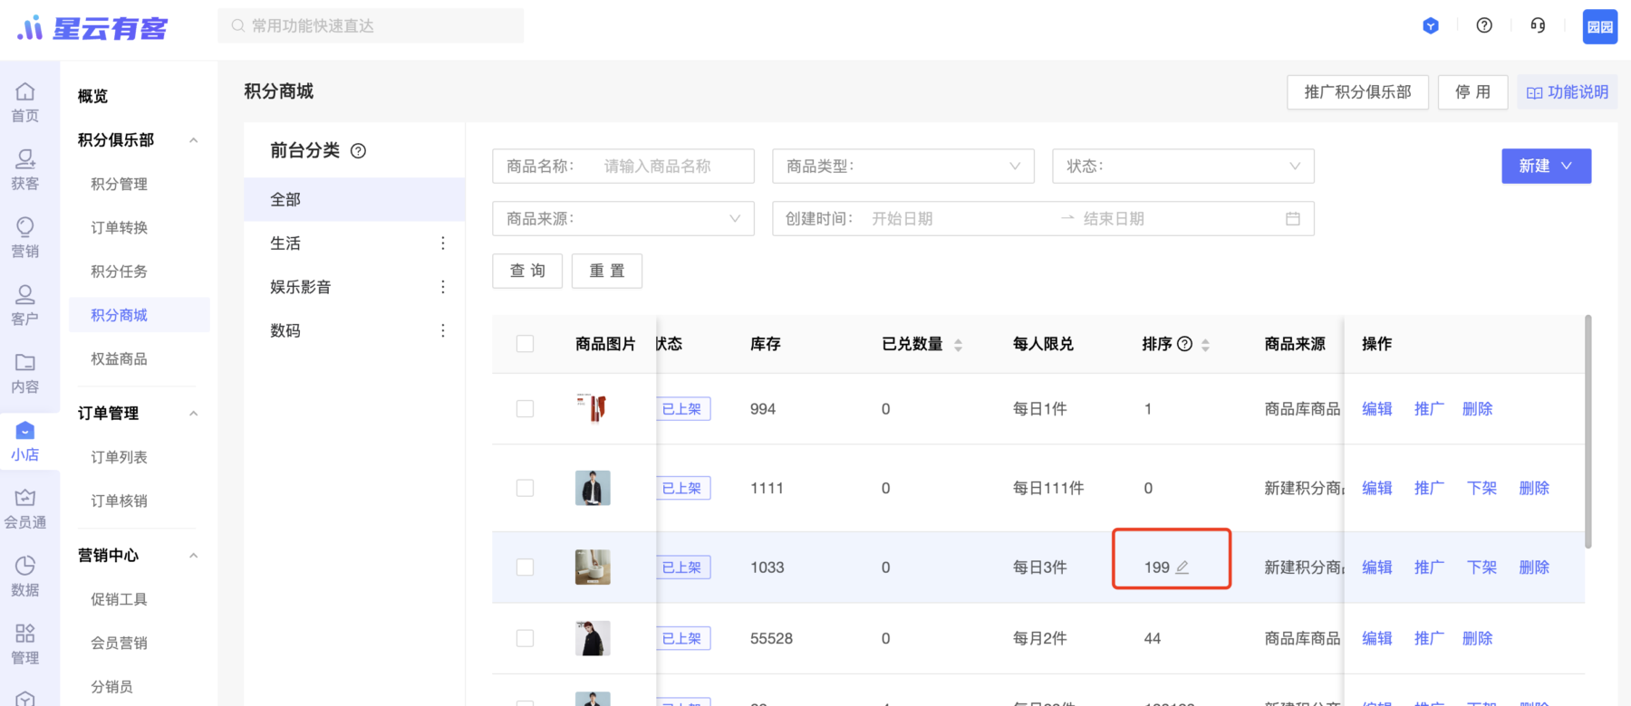The image size is (1631, 706).
Task: Check the row with stock 994
Action: [x=525, y=409]
